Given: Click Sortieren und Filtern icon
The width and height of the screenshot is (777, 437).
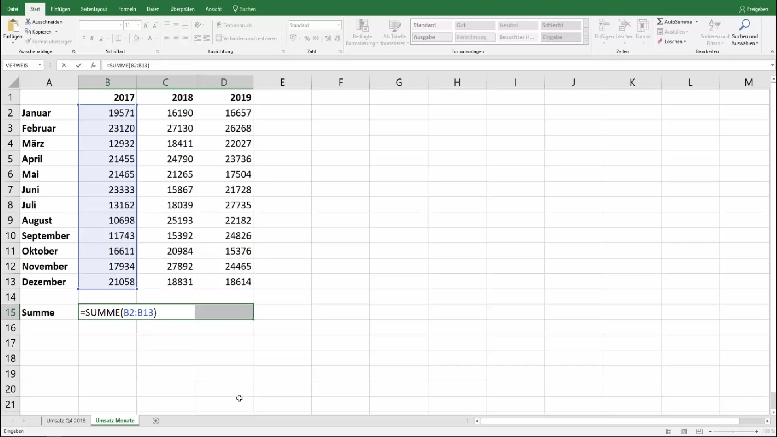Looking at the screenshot, I should click(x=715, y=25).
